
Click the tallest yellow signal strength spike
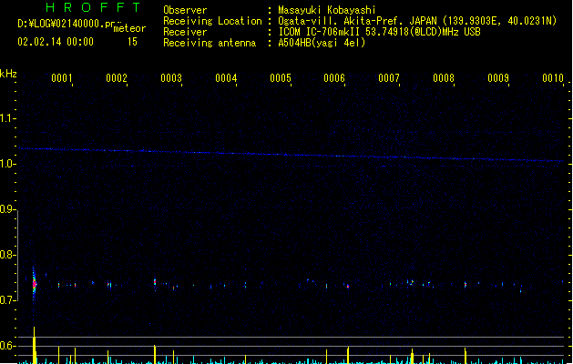click(x=35, y=346)
